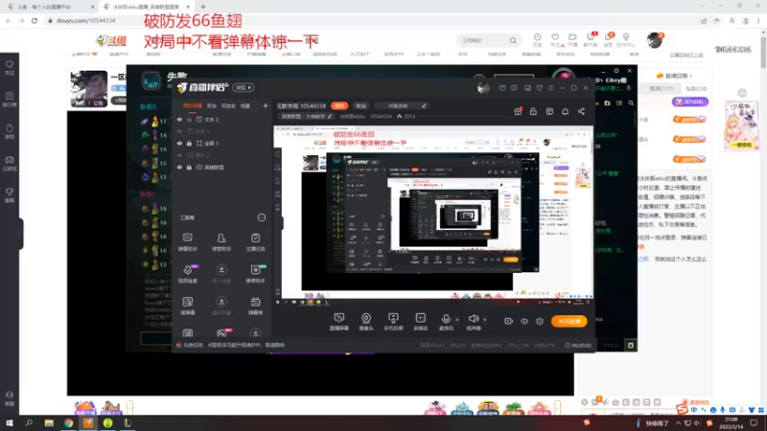Image resolution: width=767 pixels, height=431 pixels.
Task: Add 摄像头 camera source
Action: [x=366, y=322]
